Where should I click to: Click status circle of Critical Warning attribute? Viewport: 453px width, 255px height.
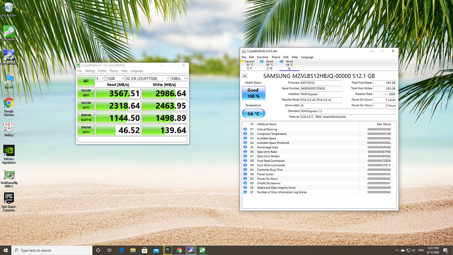[245, 129]
